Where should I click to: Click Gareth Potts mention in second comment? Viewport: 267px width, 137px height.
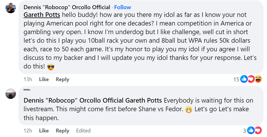(144, 101)
